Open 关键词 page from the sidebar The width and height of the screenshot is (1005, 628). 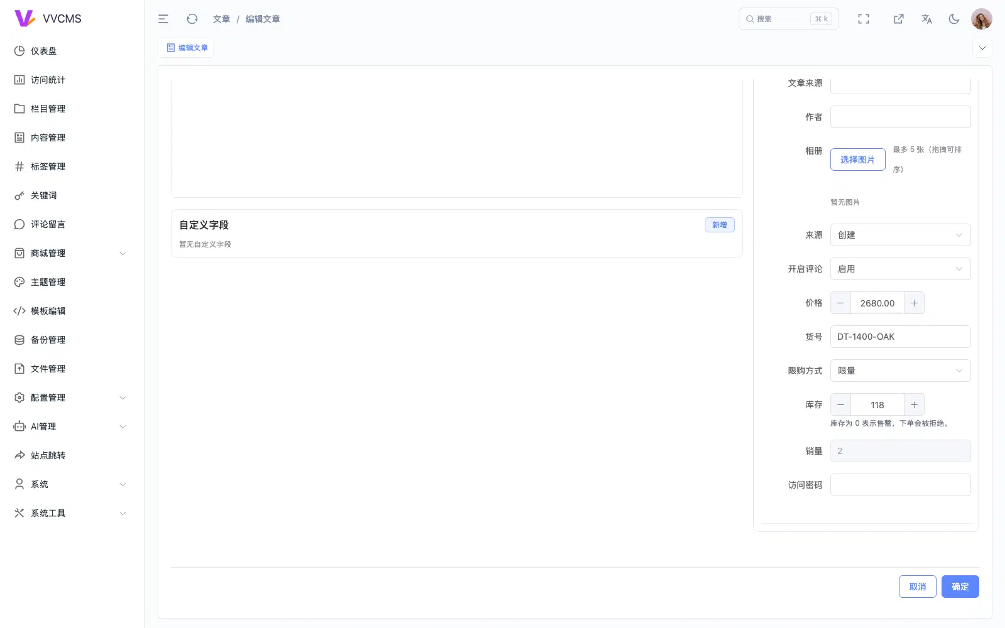click(72, 195)
